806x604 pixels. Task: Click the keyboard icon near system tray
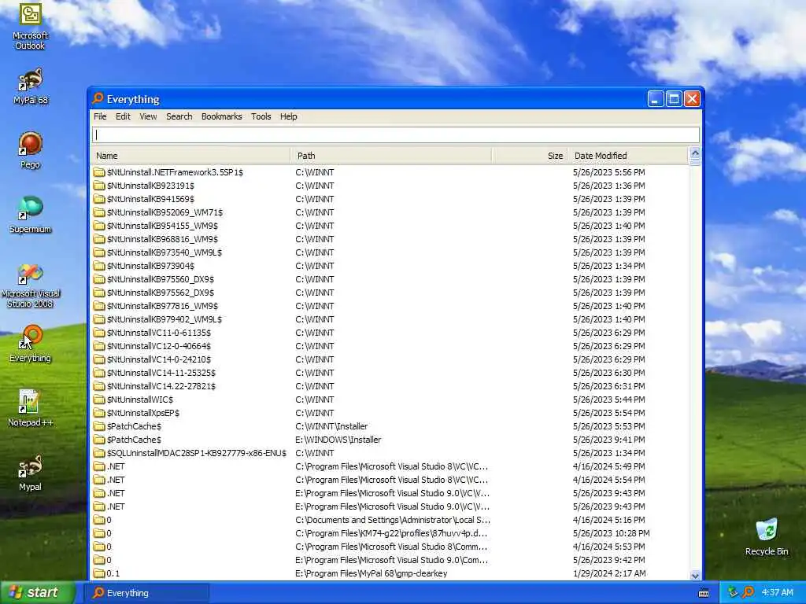click(704, 593)
